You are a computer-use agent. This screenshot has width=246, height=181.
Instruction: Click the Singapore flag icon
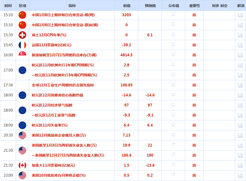[x=22, y=55]
